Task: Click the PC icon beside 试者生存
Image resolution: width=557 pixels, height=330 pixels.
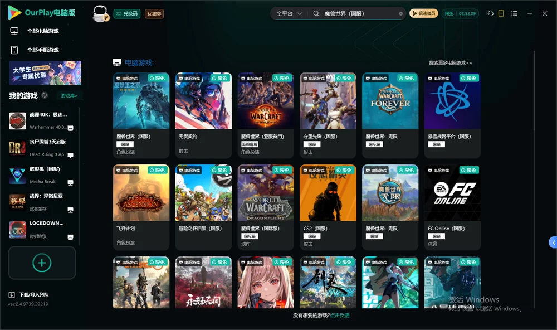Action: [x=71, y=210]
